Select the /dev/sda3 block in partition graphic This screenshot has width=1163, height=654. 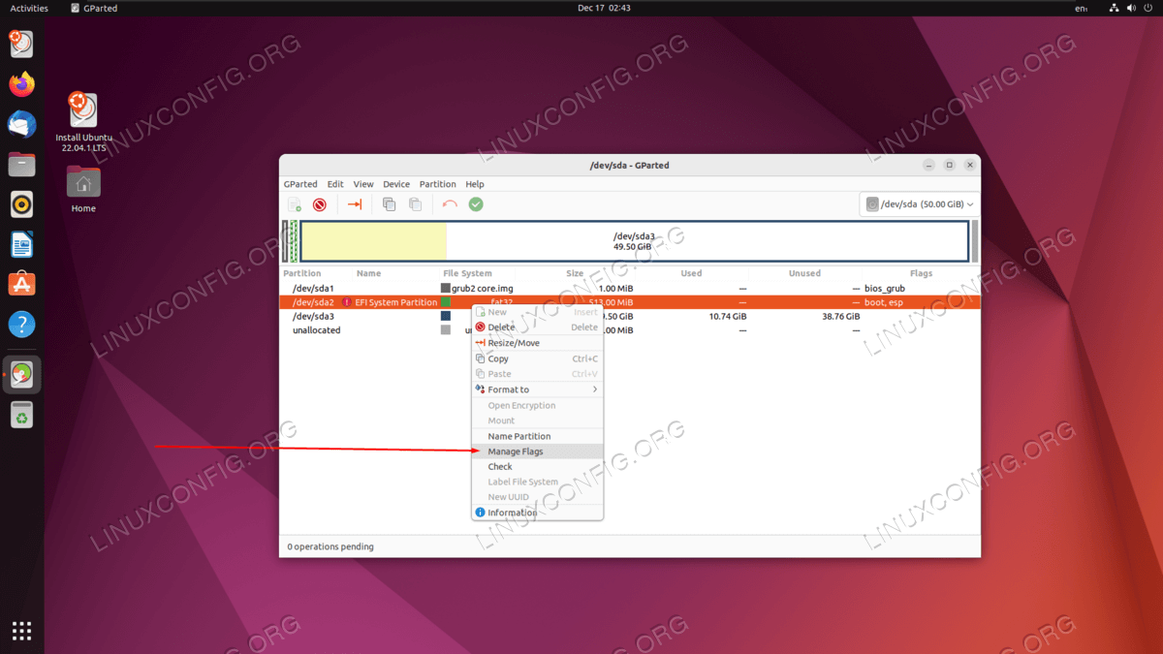pos(634,241)
